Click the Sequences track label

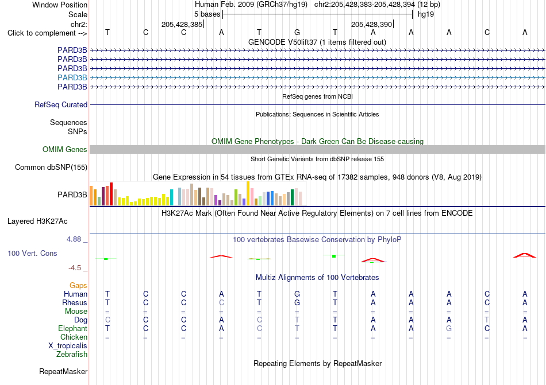(68, 122)
